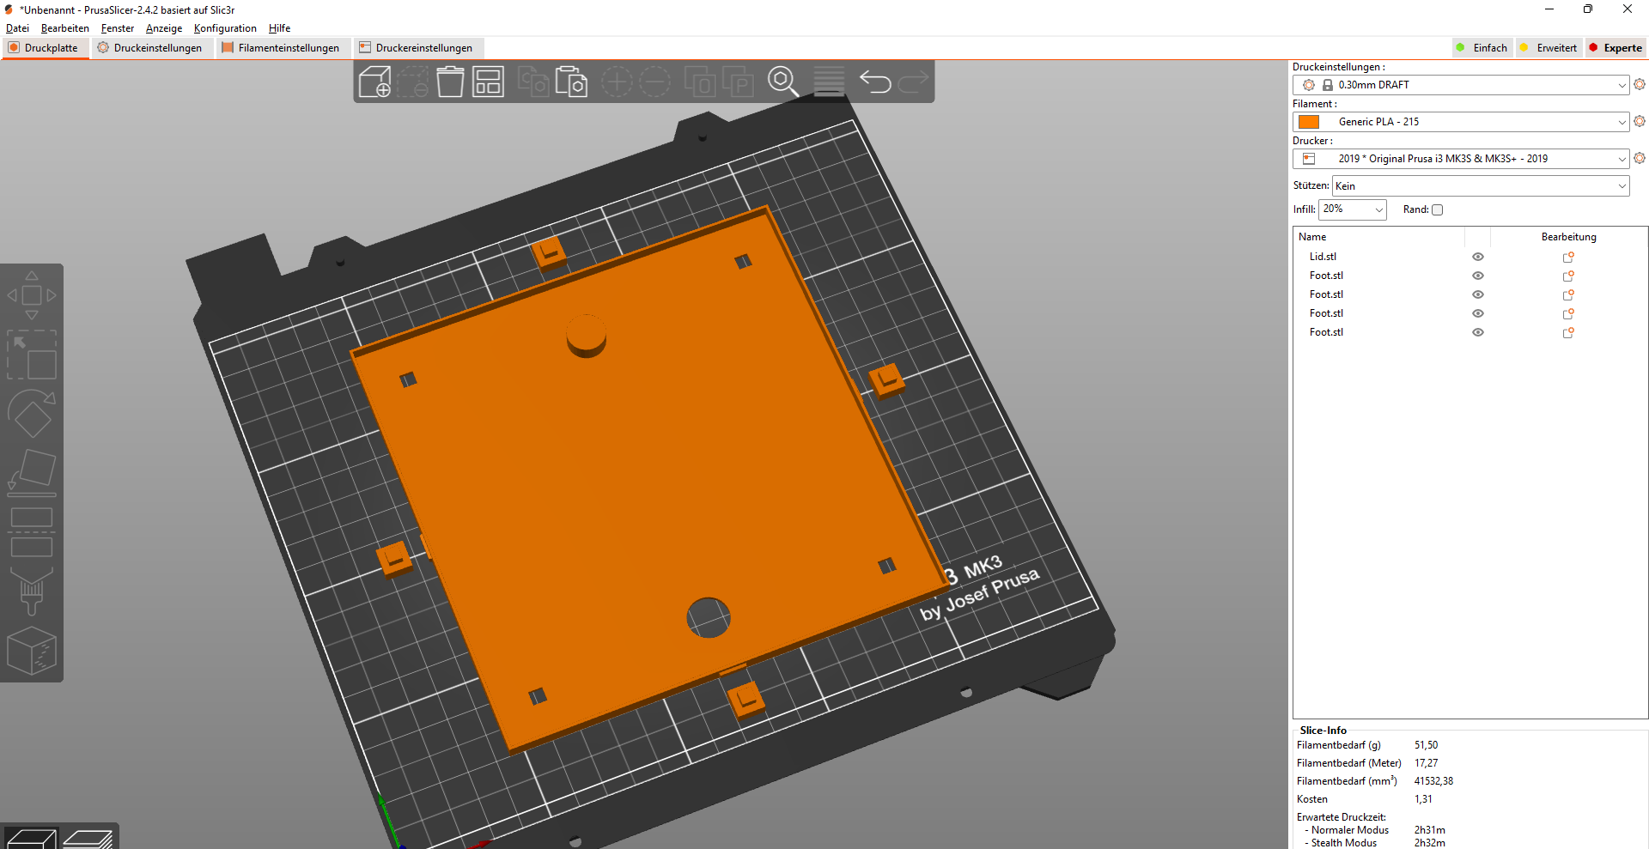
Task: Select the Einfach mode button
Action: point(1482,48)
